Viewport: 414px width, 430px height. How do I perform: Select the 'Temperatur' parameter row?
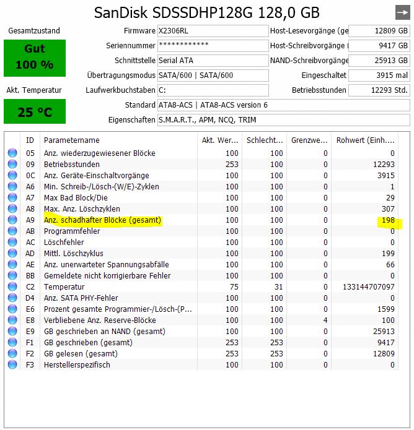(x=201, y=287)
